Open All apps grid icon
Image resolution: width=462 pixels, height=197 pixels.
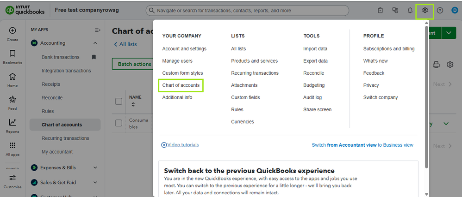pyautogui.click(x=12, y=145)
